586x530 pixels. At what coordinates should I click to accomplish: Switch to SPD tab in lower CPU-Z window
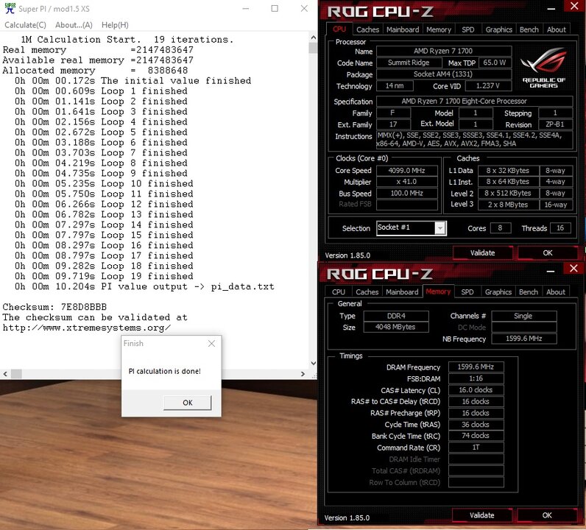(x=467, y=292)
